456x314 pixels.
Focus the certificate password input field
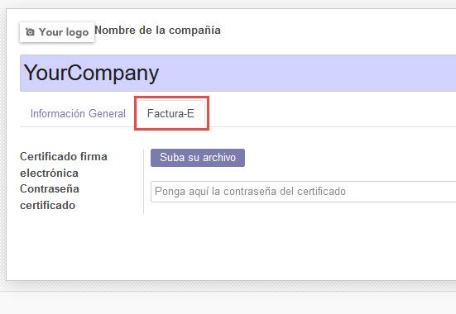tap(304, 192)
